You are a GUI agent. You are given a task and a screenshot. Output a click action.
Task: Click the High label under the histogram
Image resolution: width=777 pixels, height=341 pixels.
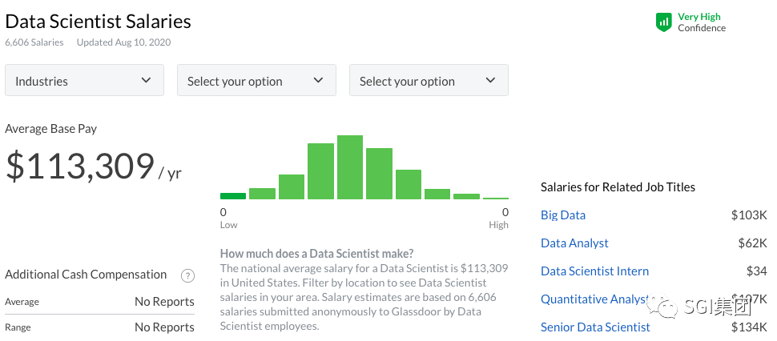tap(498, 225)
